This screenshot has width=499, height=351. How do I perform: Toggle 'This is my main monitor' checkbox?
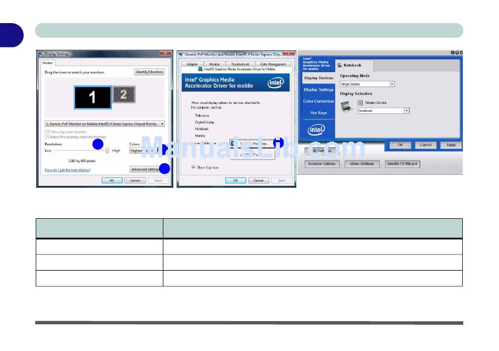point(47,132)
